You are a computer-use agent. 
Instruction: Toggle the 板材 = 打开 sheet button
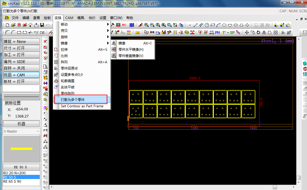click(21, 81)
